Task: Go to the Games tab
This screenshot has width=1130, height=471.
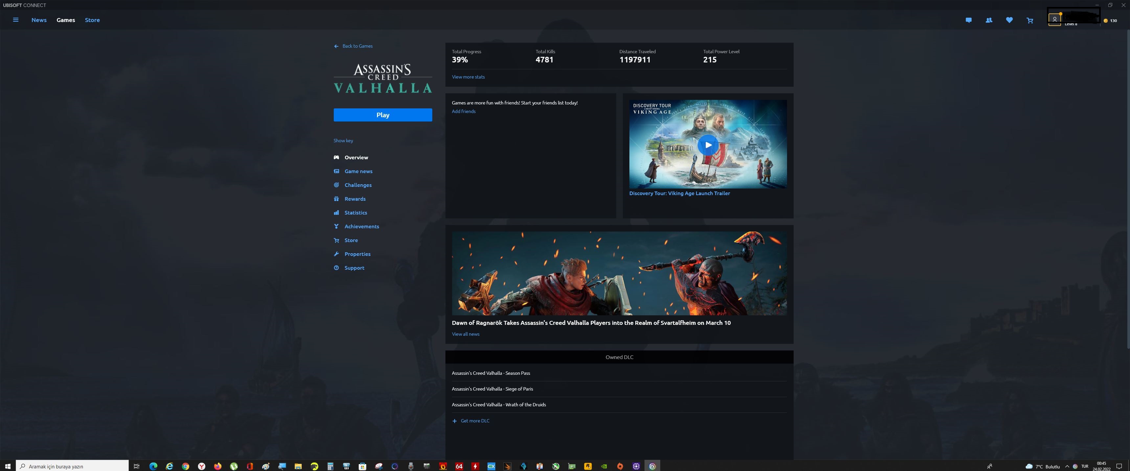Action: pyautogui.click(x=66, y=20)
